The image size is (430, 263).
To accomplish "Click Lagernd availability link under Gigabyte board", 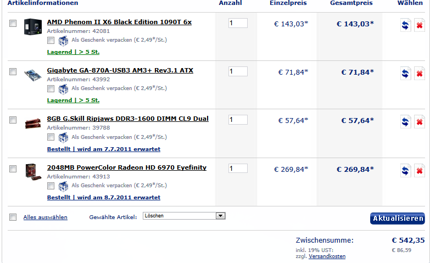I will point(73,100).
